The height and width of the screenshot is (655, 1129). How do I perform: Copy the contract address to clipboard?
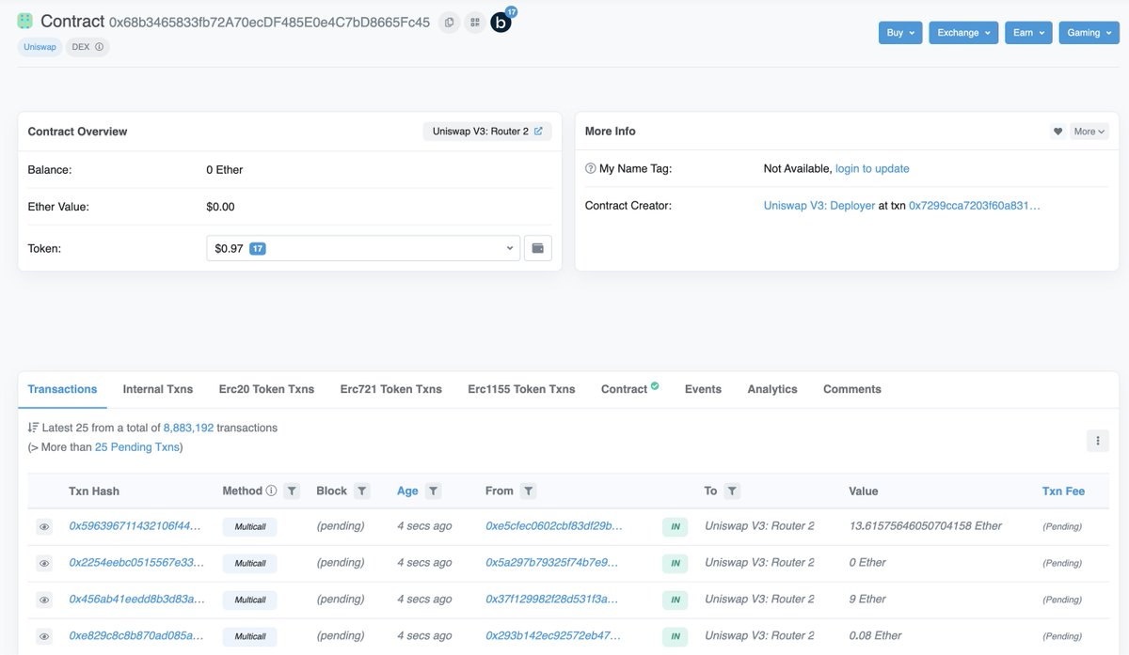[x=450, y=22]
